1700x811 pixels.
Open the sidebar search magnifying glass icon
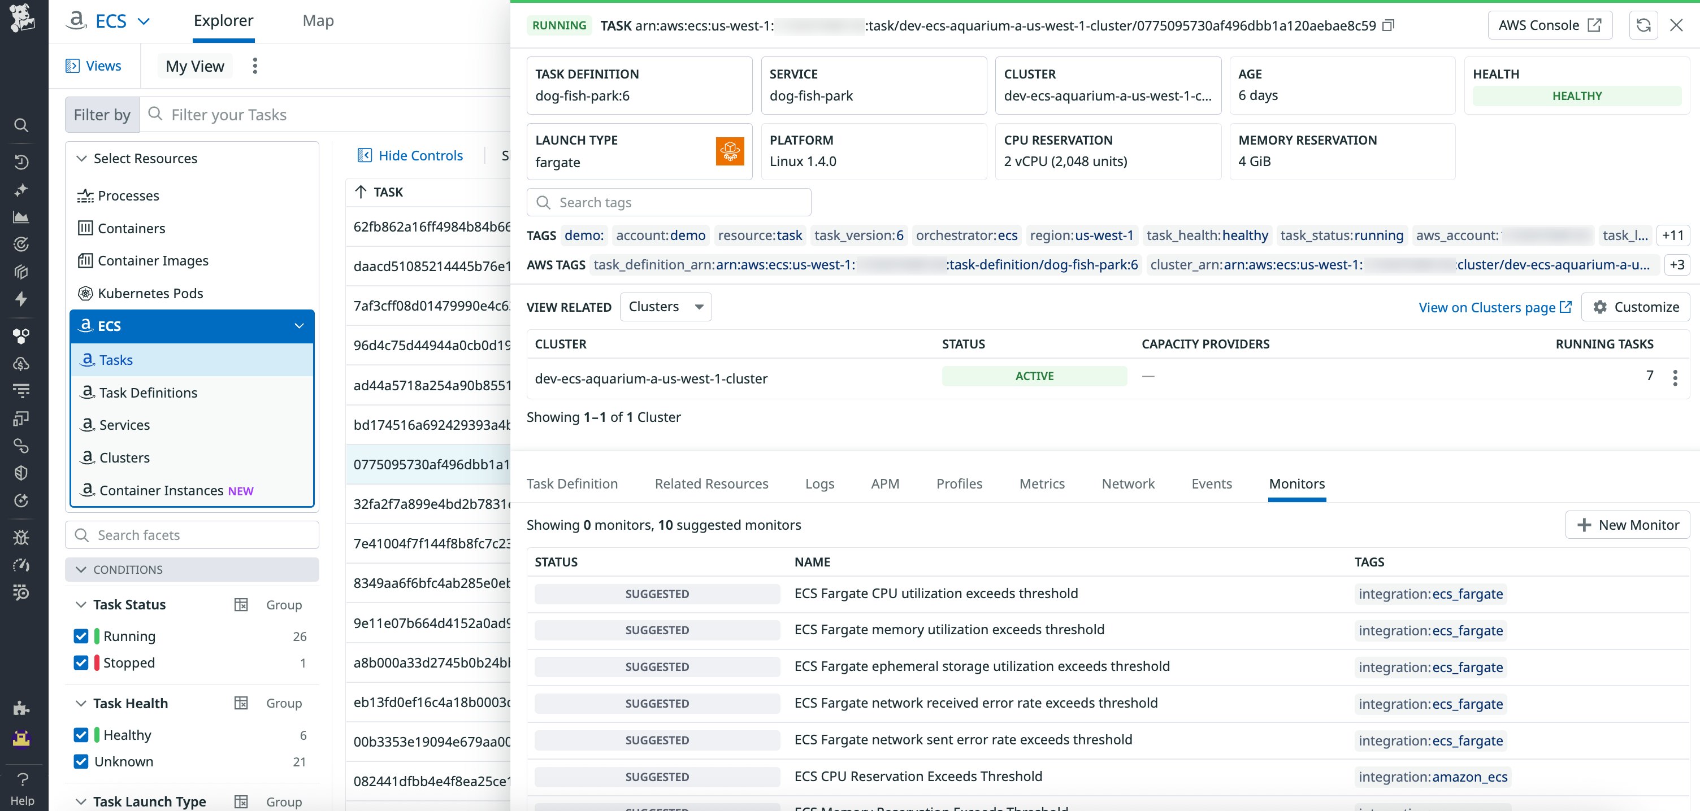(x=22, y=125)
